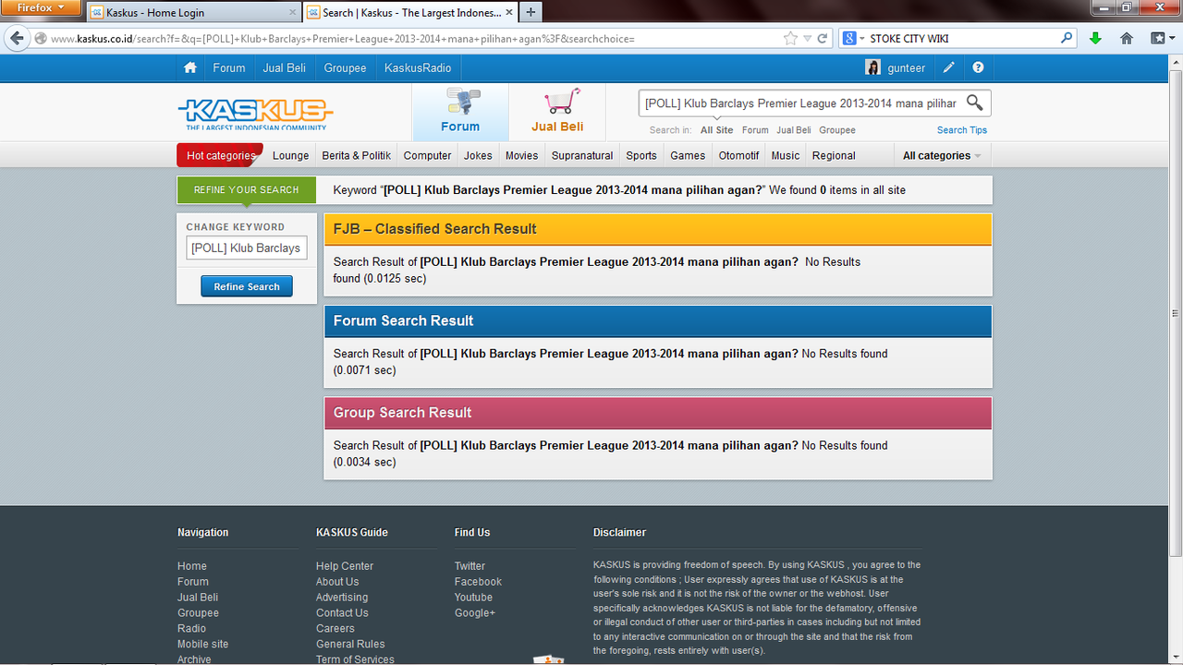Open the Movies category
This screenshot has height=665, width=1183.
tap(521, 155)
